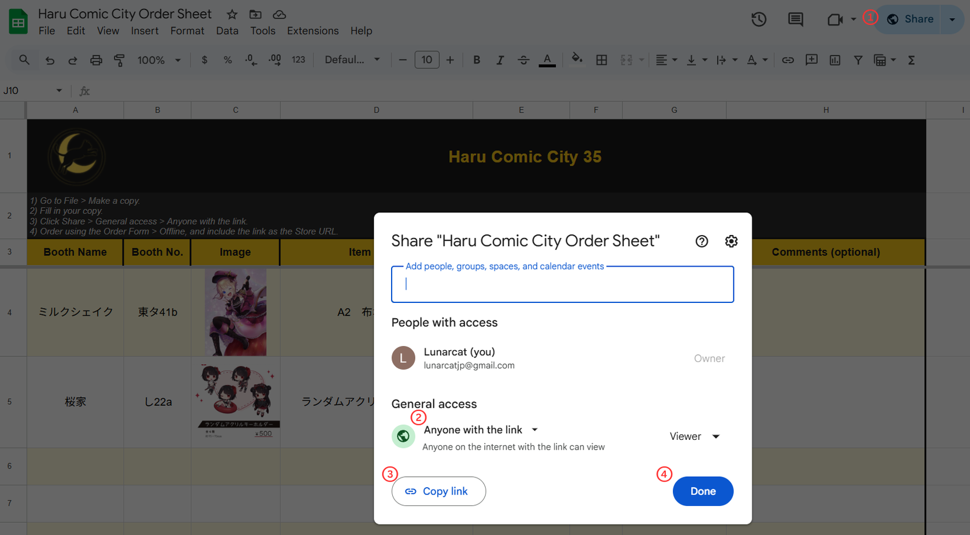Click the Google Sheets home logo

(x=18, y=22)
